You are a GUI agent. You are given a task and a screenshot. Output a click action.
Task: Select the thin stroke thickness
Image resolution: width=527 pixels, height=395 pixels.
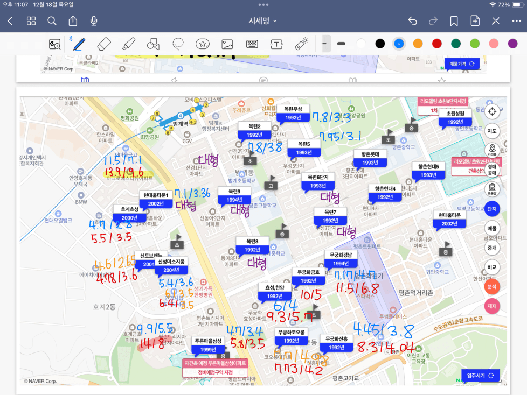pyautogui.click(x=324, y=44)
